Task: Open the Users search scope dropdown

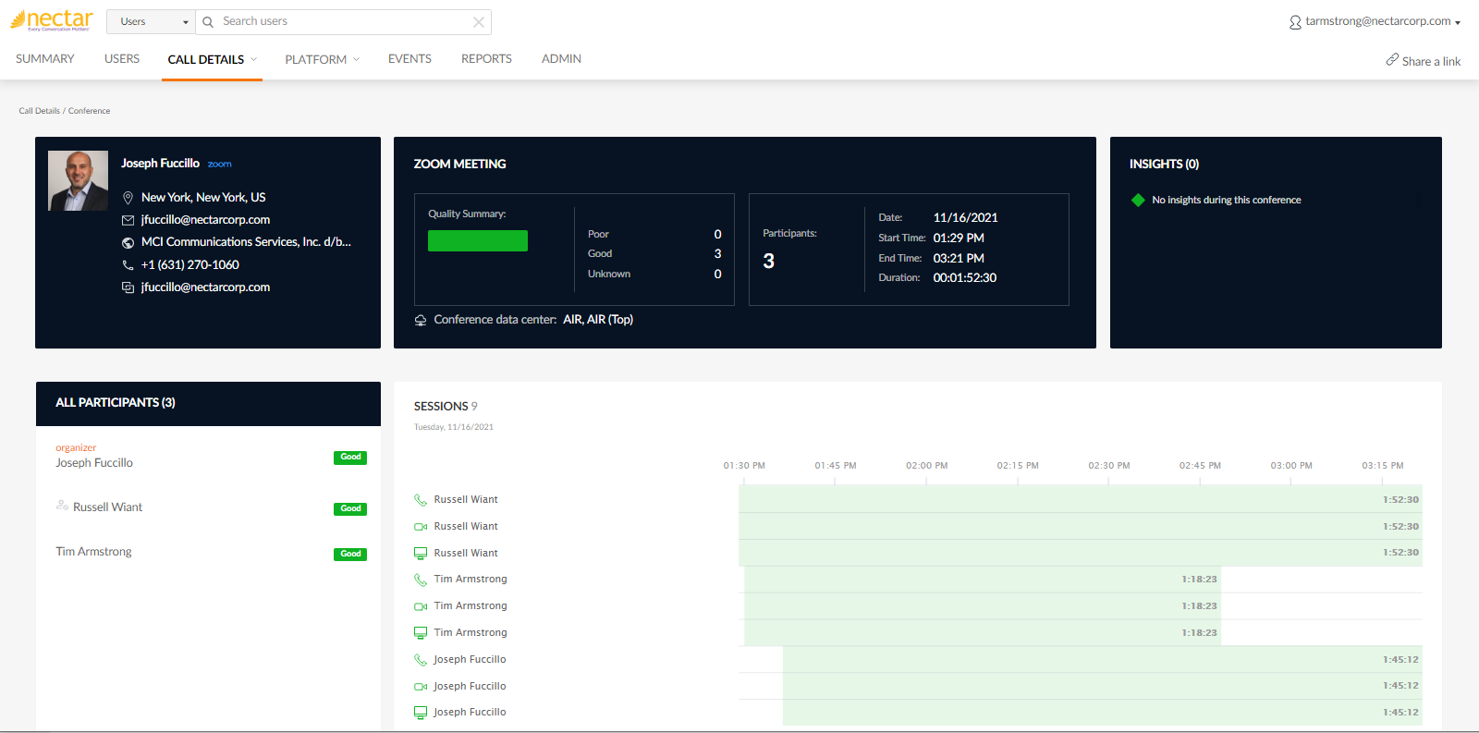Action: pyautogui.click(x=152, y=21)
